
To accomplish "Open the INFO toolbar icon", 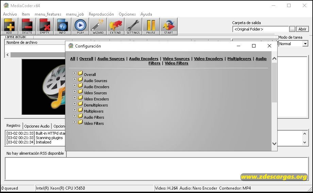I will 62,26.
